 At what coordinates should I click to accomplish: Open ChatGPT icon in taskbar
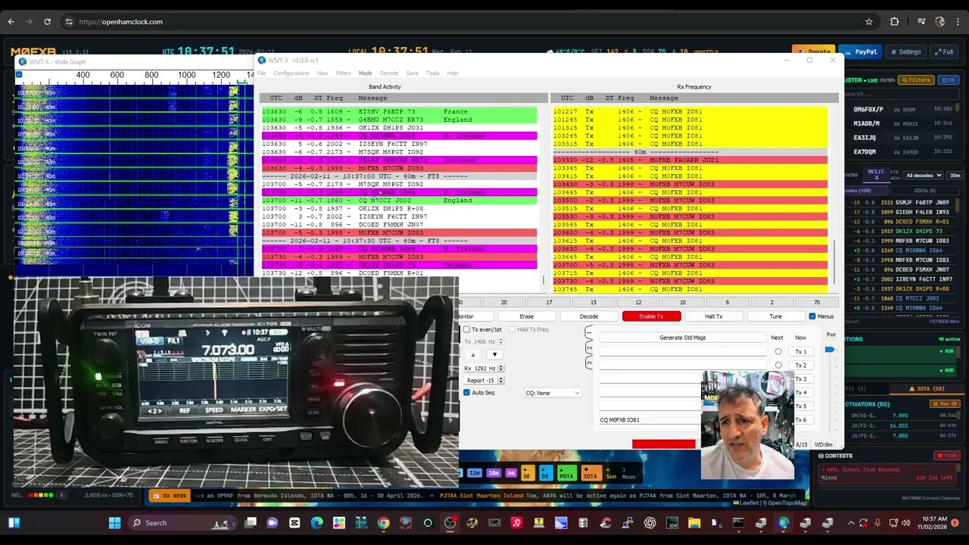[x=650, y=522]
